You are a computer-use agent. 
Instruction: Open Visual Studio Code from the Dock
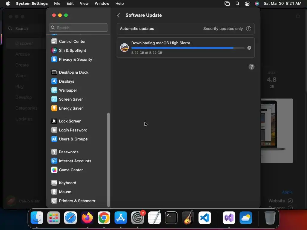click(205, 218)
